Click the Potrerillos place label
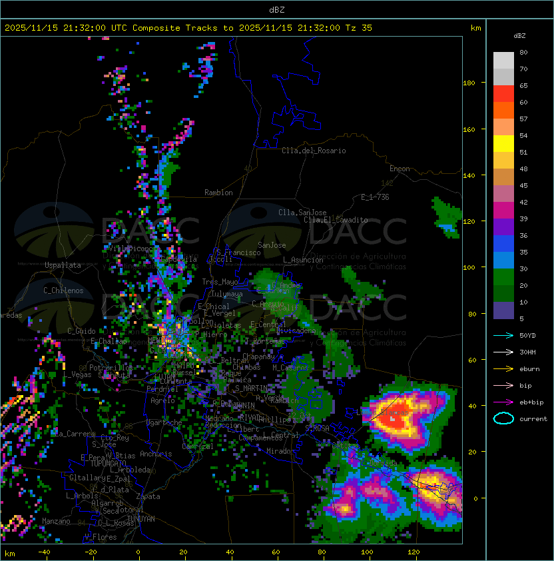This screenshot has width=554, height=561. click(111, 368)
